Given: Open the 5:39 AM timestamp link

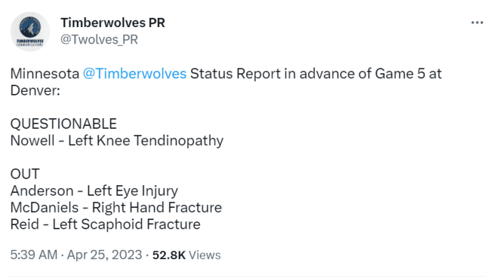Looking at the screenshot, I should click(34, 255).
